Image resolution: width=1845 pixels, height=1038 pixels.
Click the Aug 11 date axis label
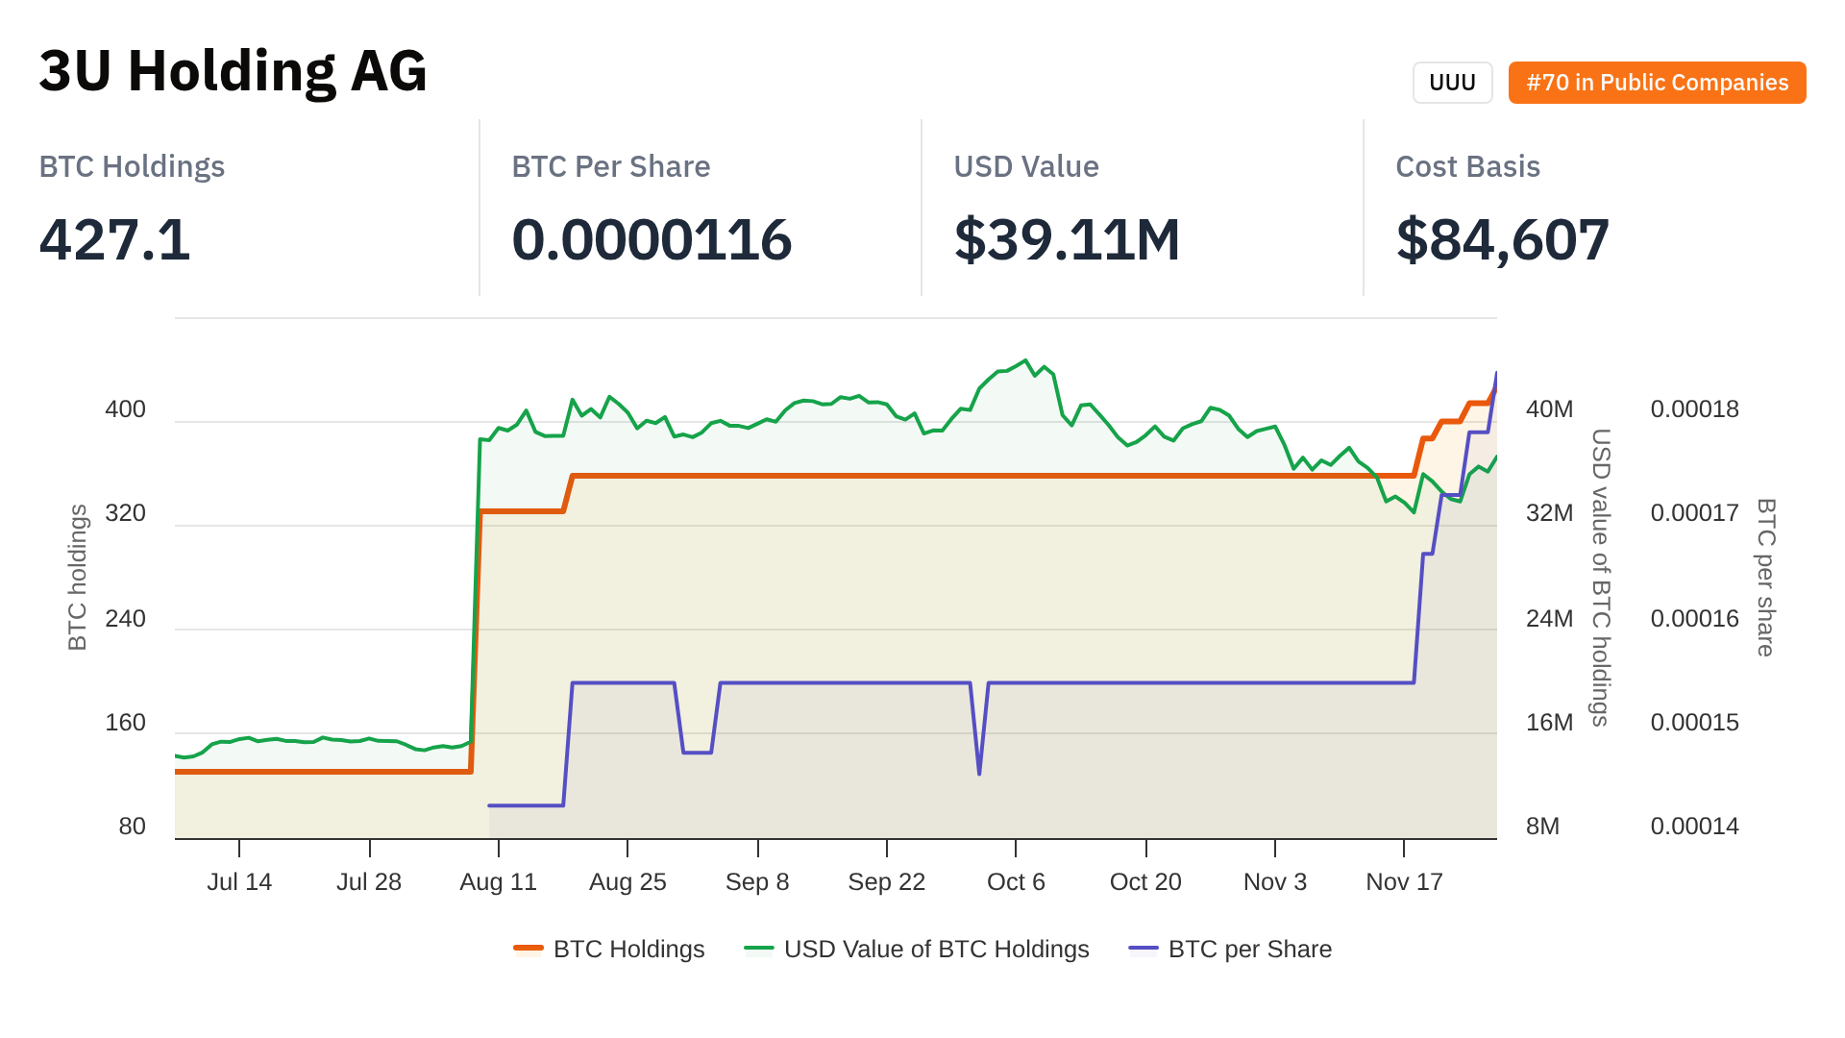498,881
